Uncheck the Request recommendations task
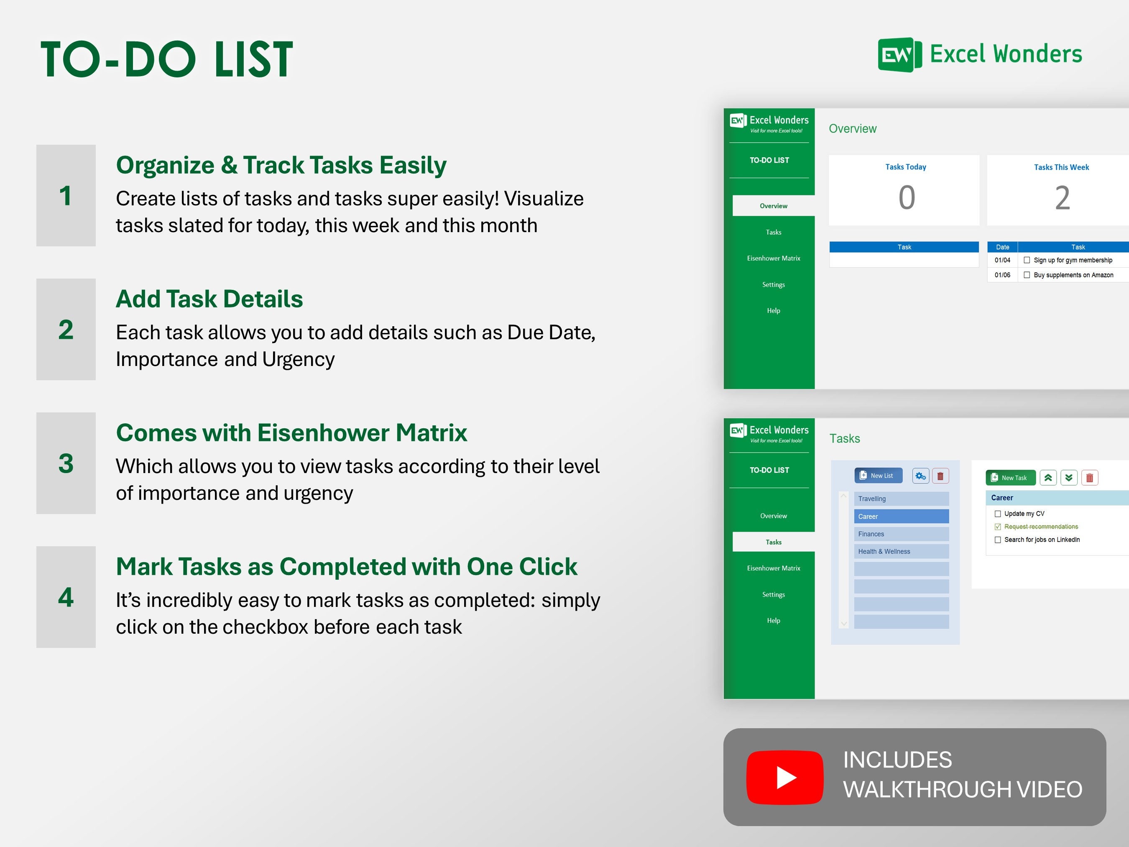The width and height of the screenshot is (1129, 847). point(998,527)
